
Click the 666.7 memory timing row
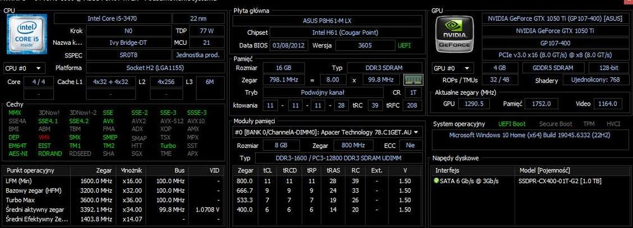328,191
